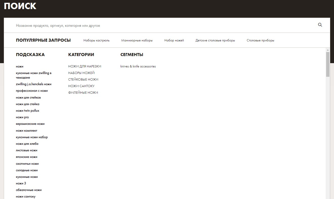Pick suggestion zwilling j.a.henckels ножи
The height and width of the screenshot is (199, 334).
pos(33,84)
